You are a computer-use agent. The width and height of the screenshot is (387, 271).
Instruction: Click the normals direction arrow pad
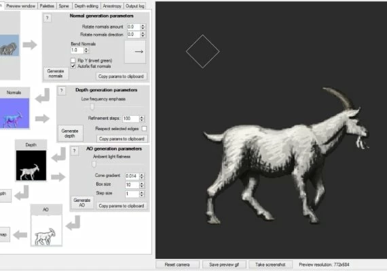click(135, 51)
